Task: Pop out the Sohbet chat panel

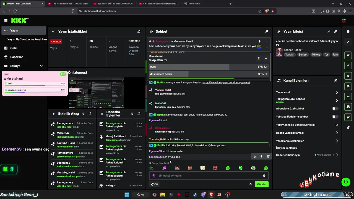Action: pyautogui.click(x=266, y=32)
